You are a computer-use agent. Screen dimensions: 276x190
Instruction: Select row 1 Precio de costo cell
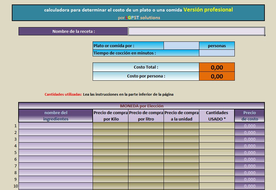click(249, 126)
